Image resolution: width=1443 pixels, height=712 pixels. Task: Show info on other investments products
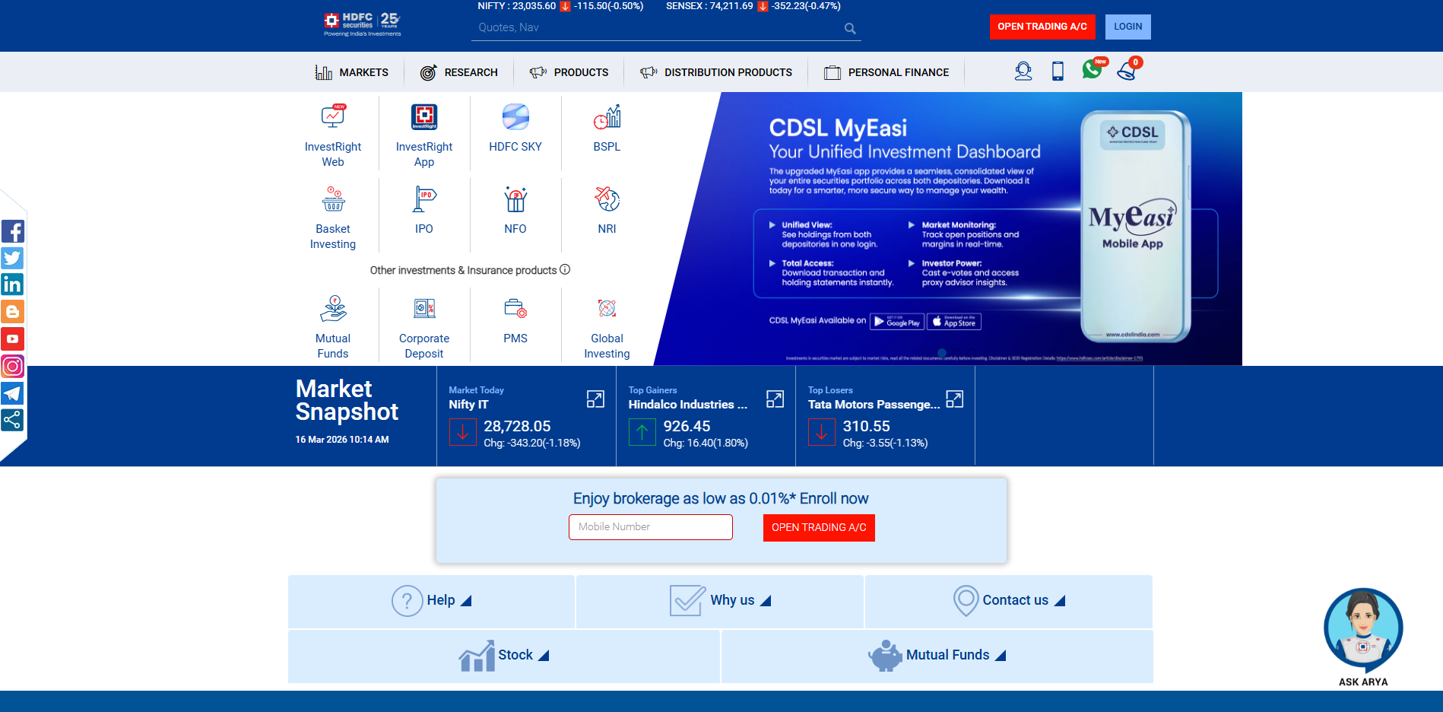(565, 269)
